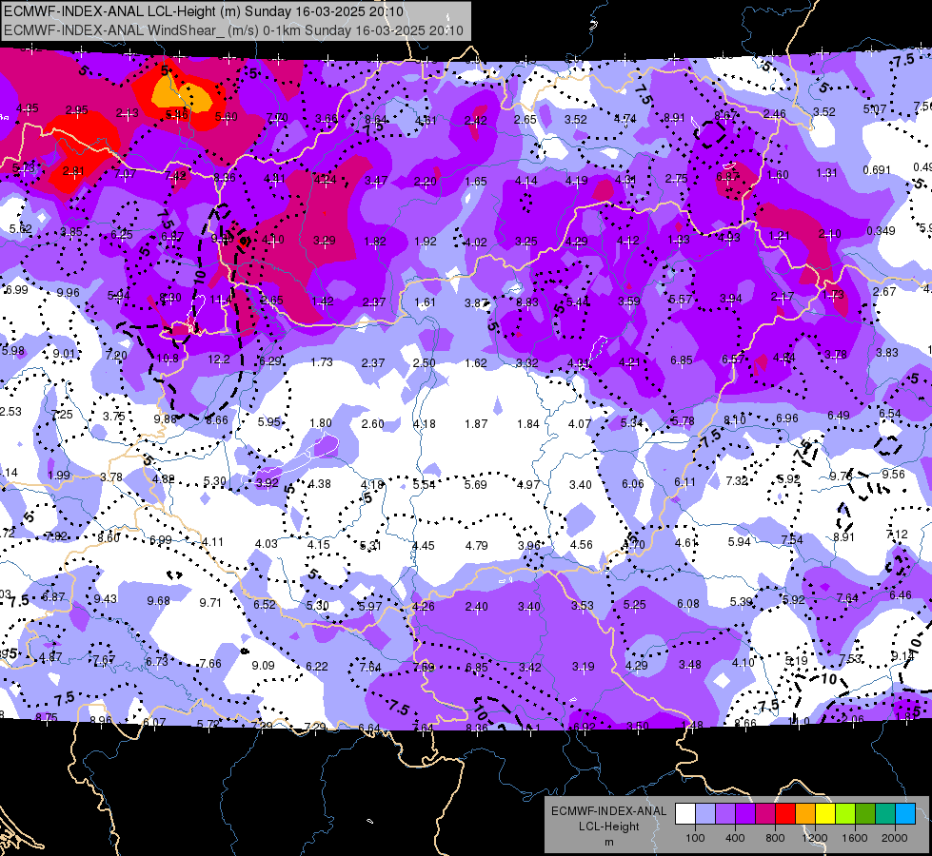Click the wind shear value 4.97
Image resolution: width=932 pixels, height=856 pixels.
(527, 485)
